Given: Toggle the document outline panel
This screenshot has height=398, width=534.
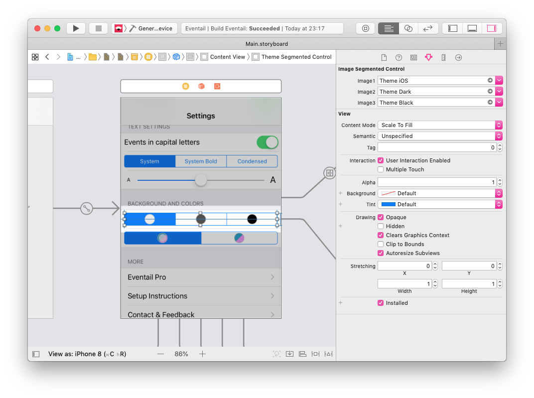Looking at the screenshot, I should [x=36, y=354].
